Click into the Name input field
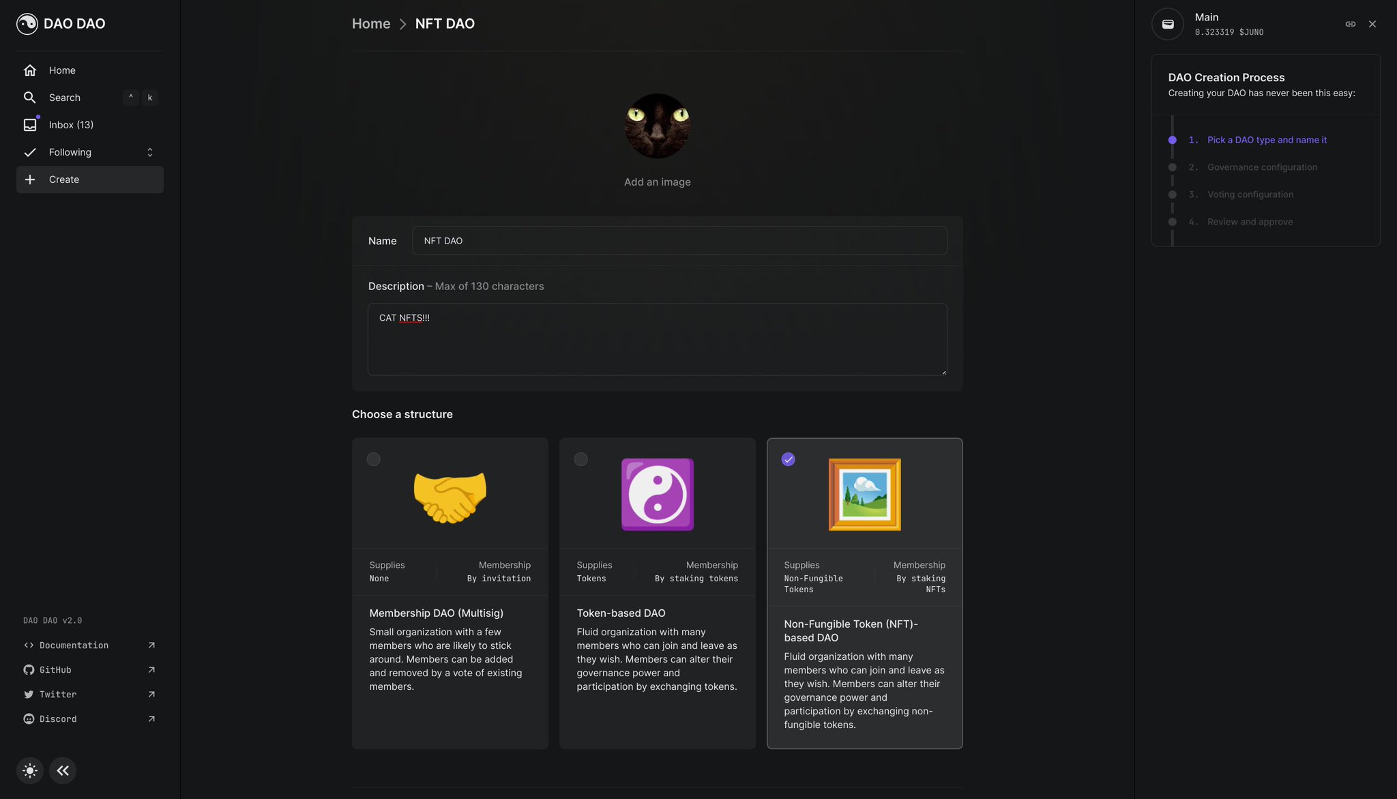This screenshot has width=1397, height=799. click(679, 241)
